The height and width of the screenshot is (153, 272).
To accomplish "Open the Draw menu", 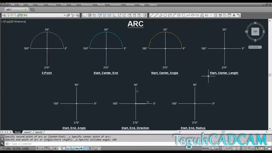I will (x=74, y=5).
